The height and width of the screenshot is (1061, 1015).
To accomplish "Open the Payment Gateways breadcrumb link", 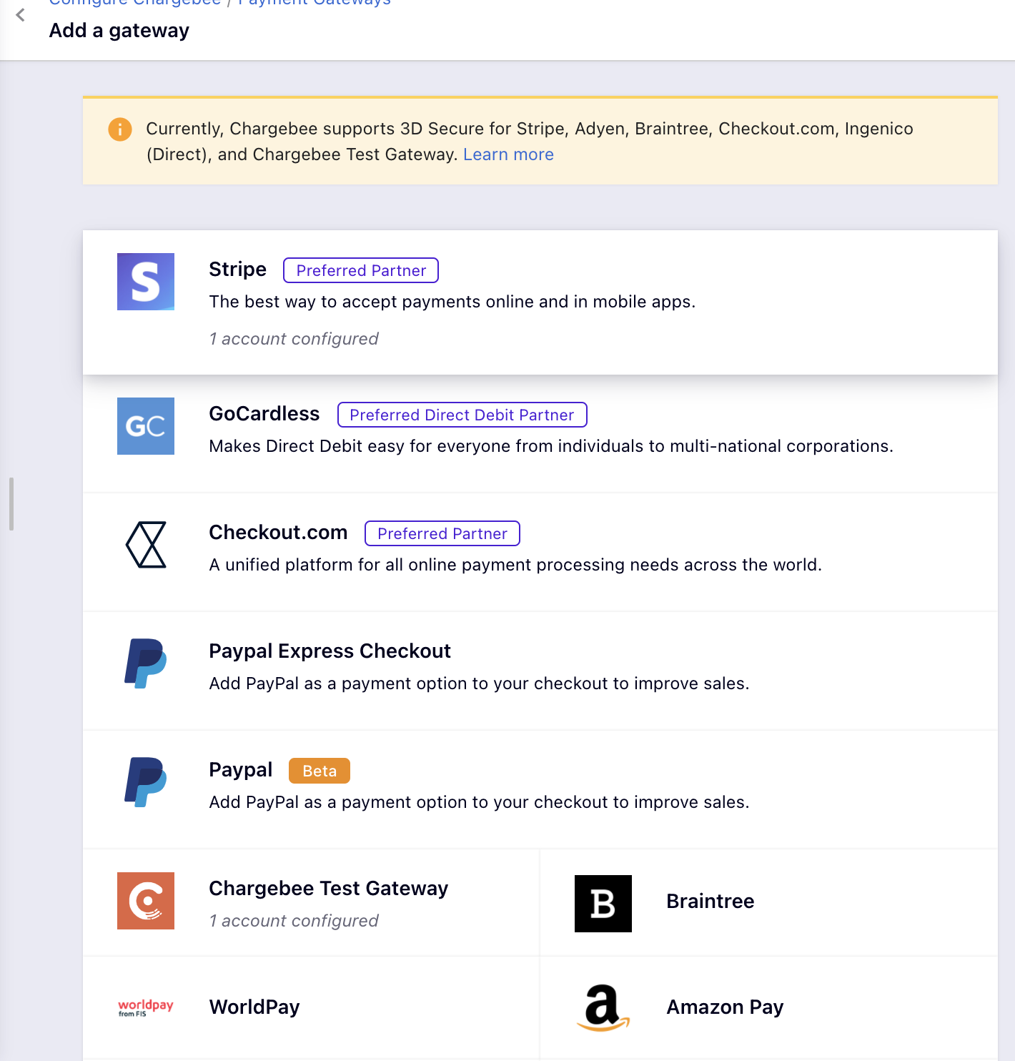I will pyautogui.click(x=315, y=3).
